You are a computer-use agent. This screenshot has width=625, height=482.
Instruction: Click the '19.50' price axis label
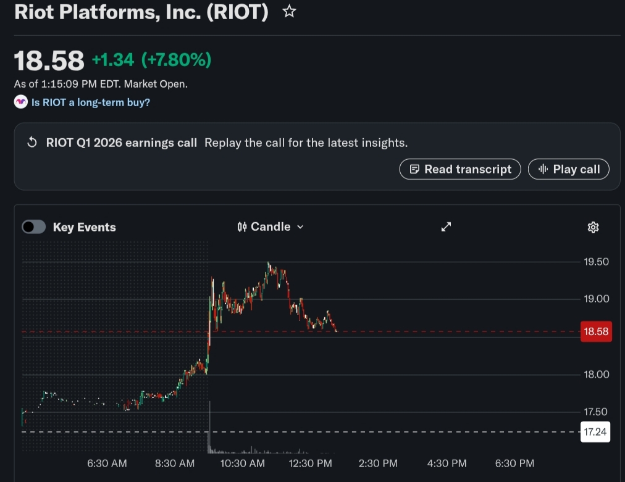597,262
